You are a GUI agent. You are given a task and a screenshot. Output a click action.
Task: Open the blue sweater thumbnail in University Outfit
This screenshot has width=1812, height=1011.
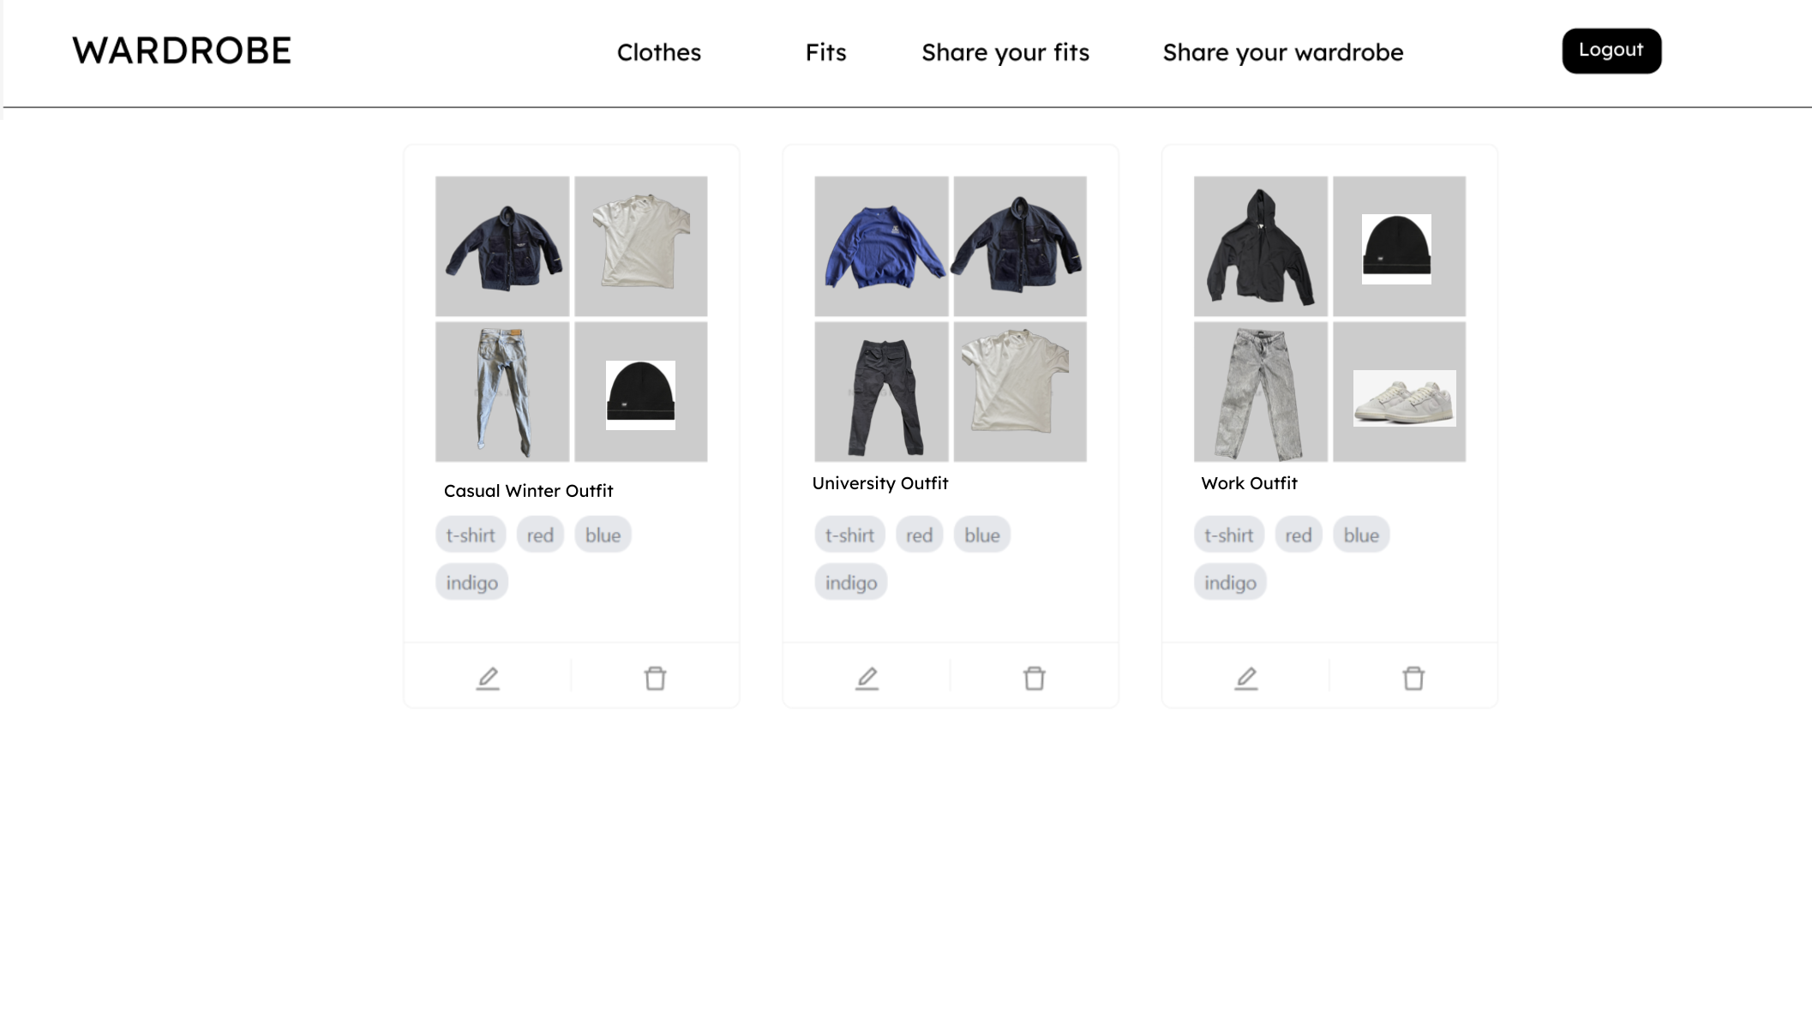click(881, 245)
